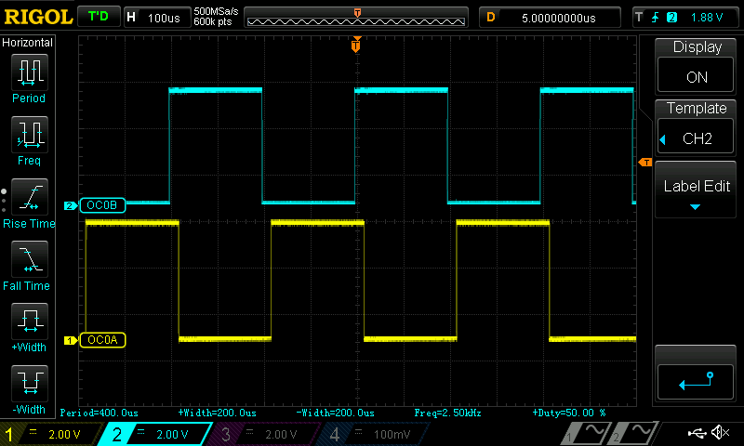Click the +Duty=50.00 % measurement
The height and width of the screenshot is (446, 744).
tap(569, 413)
